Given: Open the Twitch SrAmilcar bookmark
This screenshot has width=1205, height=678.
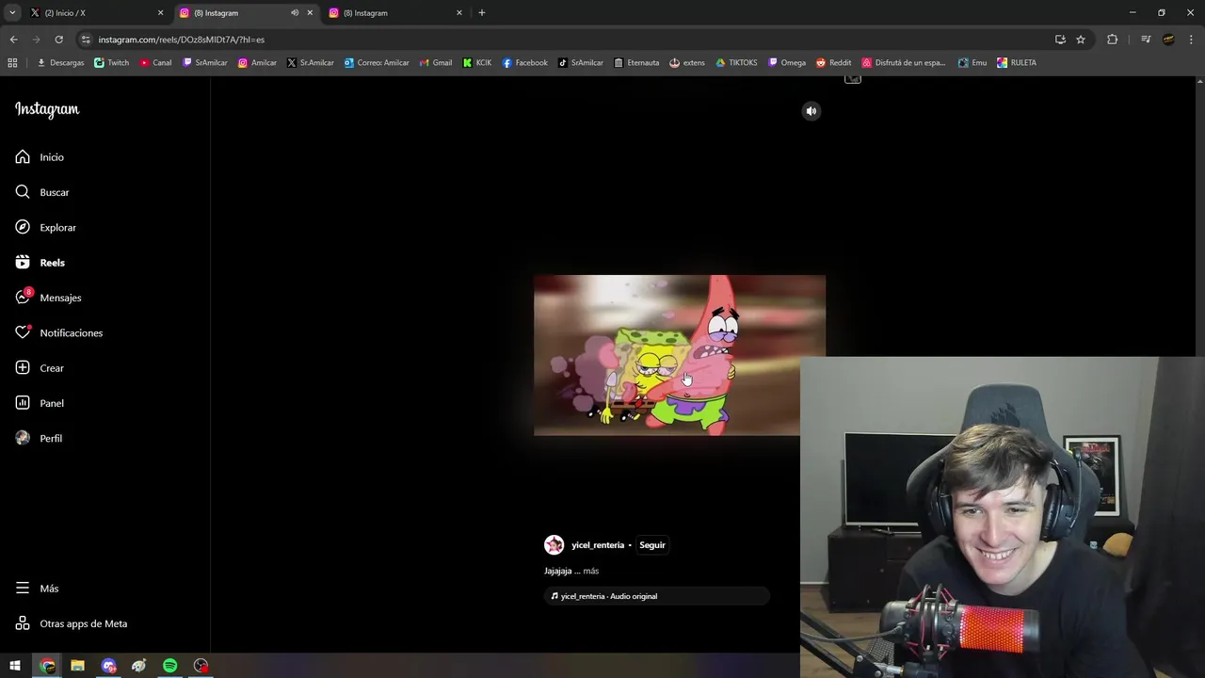Looking at the screenshot, I should (x=205, y=63).
